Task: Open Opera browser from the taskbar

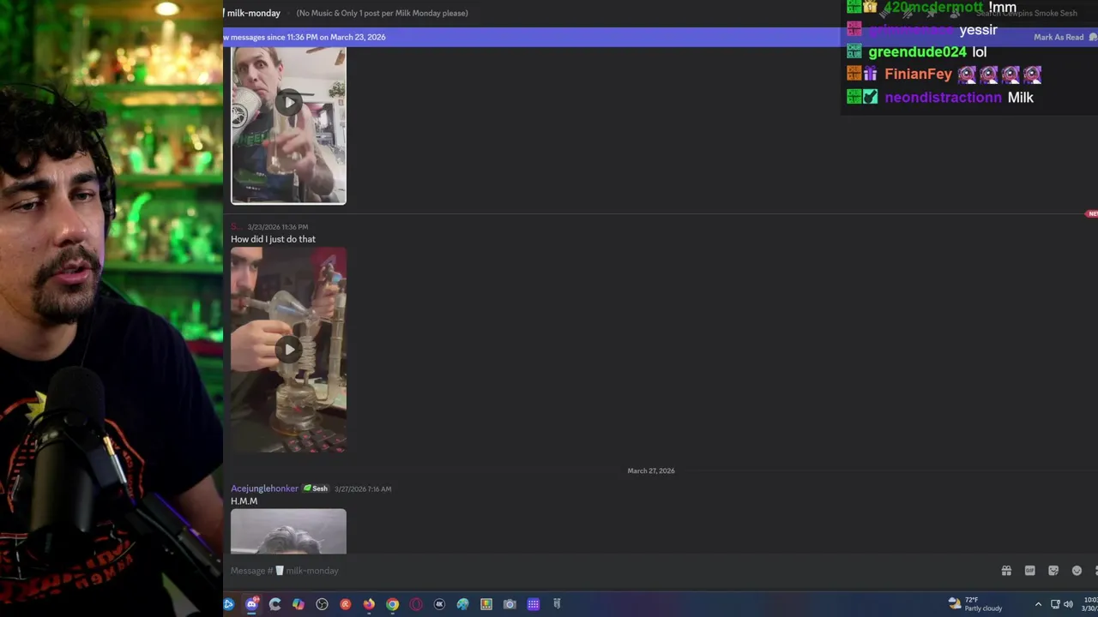Action: tap(416, 604)
